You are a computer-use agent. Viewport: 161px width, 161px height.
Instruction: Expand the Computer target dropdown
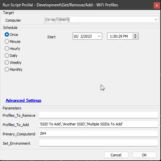pos(156,20)
